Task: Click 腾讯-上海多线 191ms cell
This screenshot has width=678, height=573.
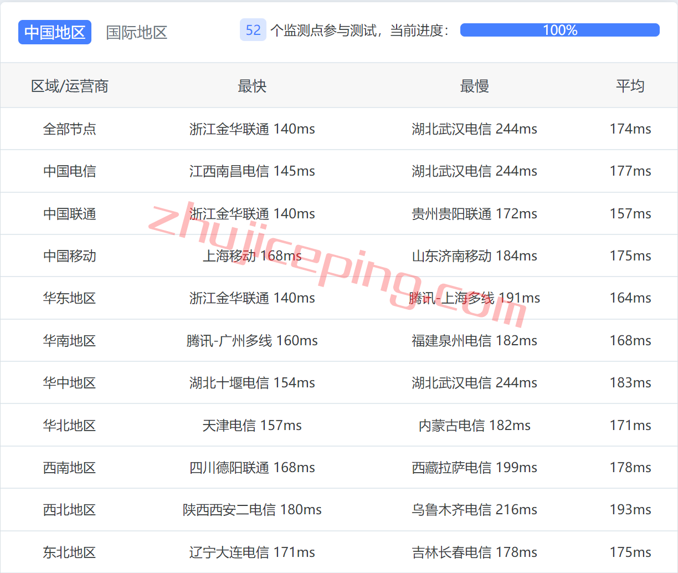Action: click(x=475, y=298)
